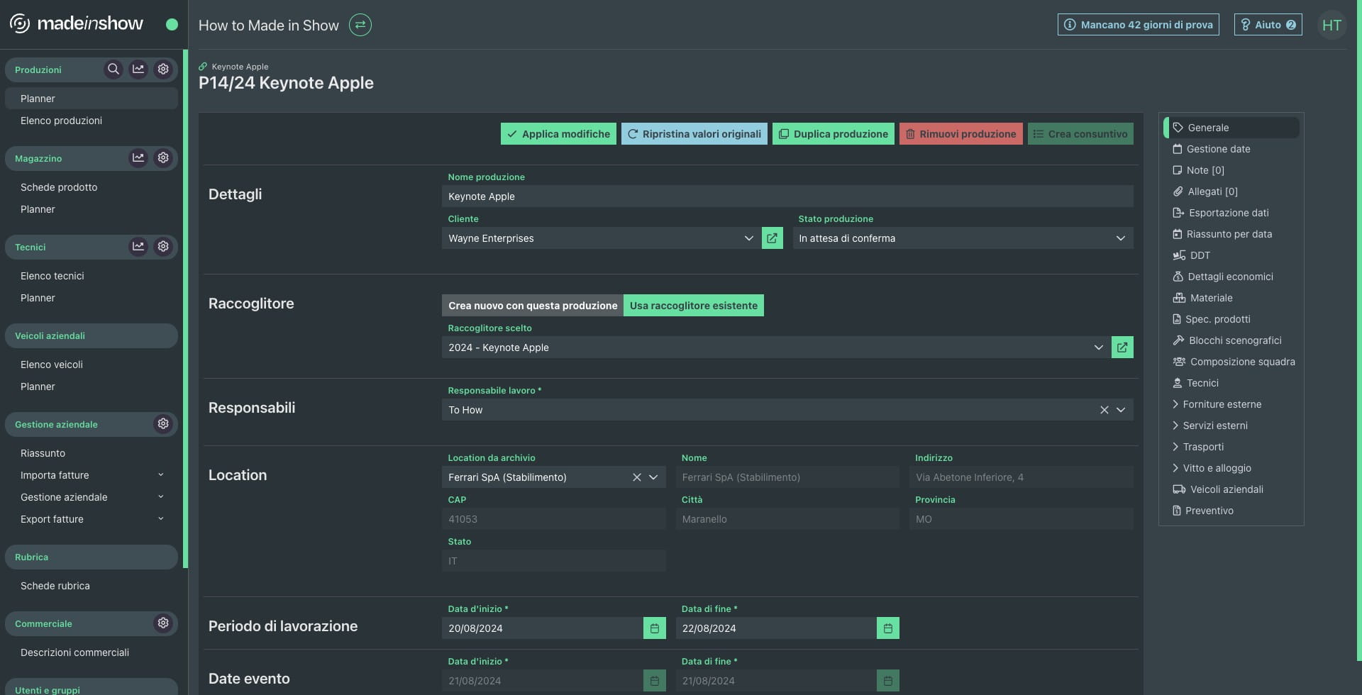Click the green status indicator dot
Image resolution: width=1362 pixels, height=695 pixels.
coord(172,24)
